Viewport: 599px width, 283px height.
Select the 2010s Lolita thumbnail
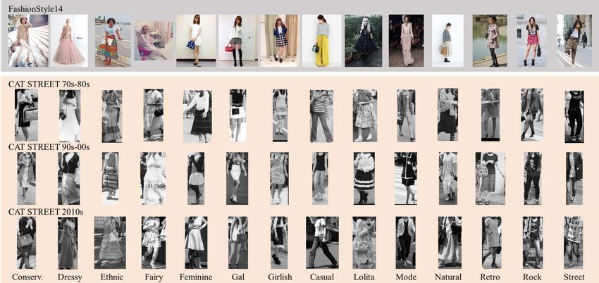pos(364,243)
